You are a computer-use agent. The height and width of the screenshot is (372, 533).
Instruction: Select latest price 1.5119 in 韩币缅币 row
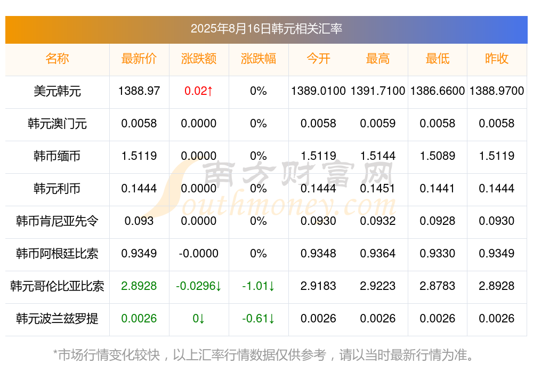coord(139,156)
